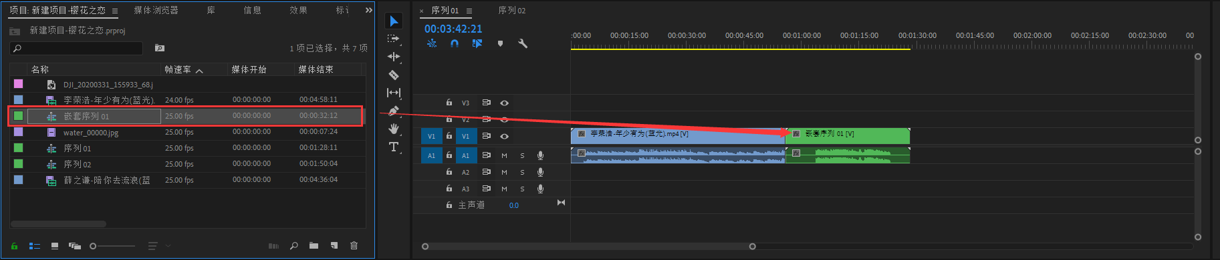Click pink label swatch for DJI clip
1220x260 pixels.
coord(18,84)
